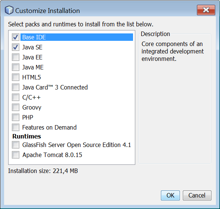This screenshot has width=220, height=209.
Task: Close the Customize Installation dialog
Action: point(206,10)
